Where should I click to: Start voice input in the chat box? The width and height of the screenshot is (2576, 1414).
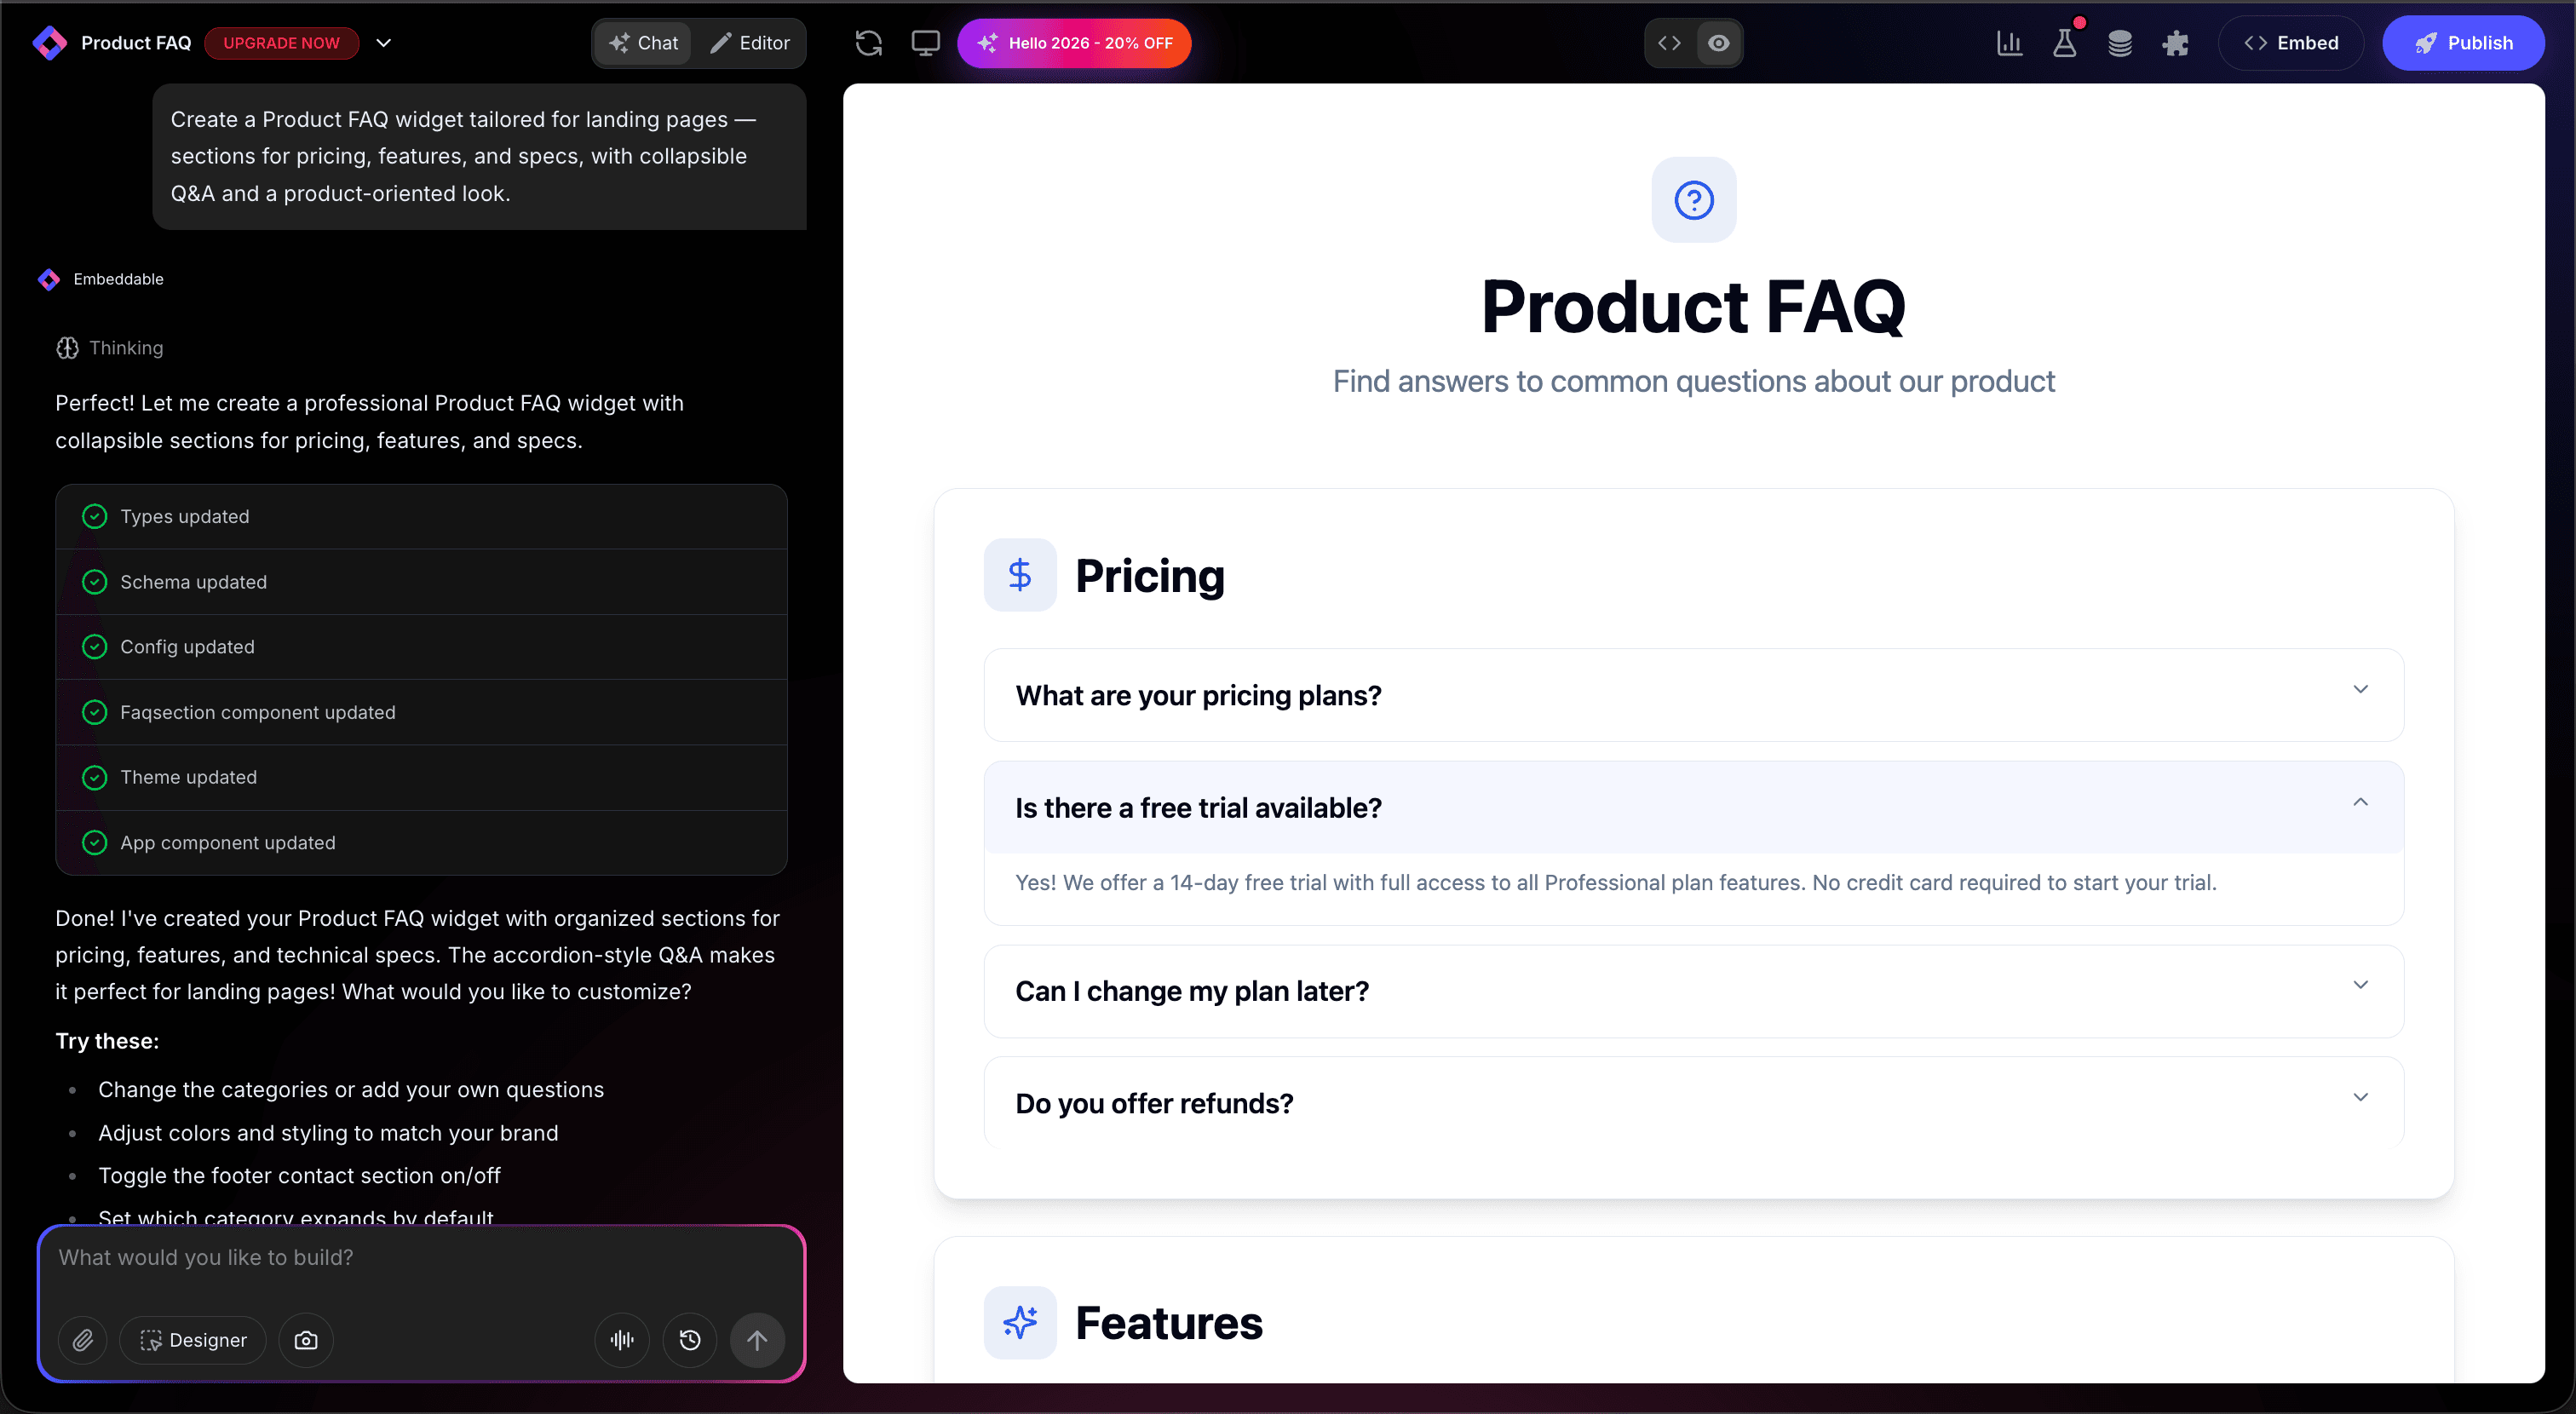click(621, 1340)
